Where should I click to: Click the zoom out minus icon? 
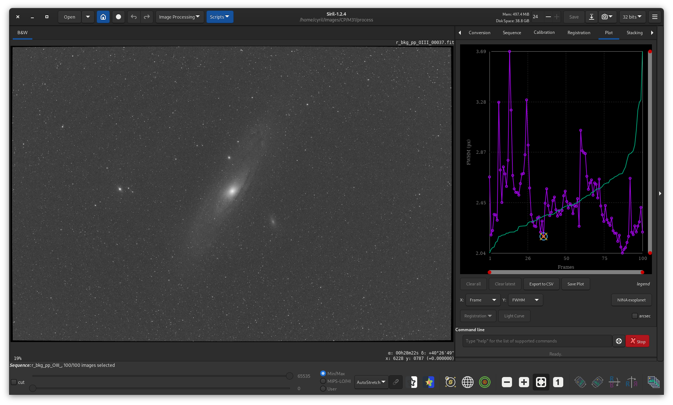507,382
